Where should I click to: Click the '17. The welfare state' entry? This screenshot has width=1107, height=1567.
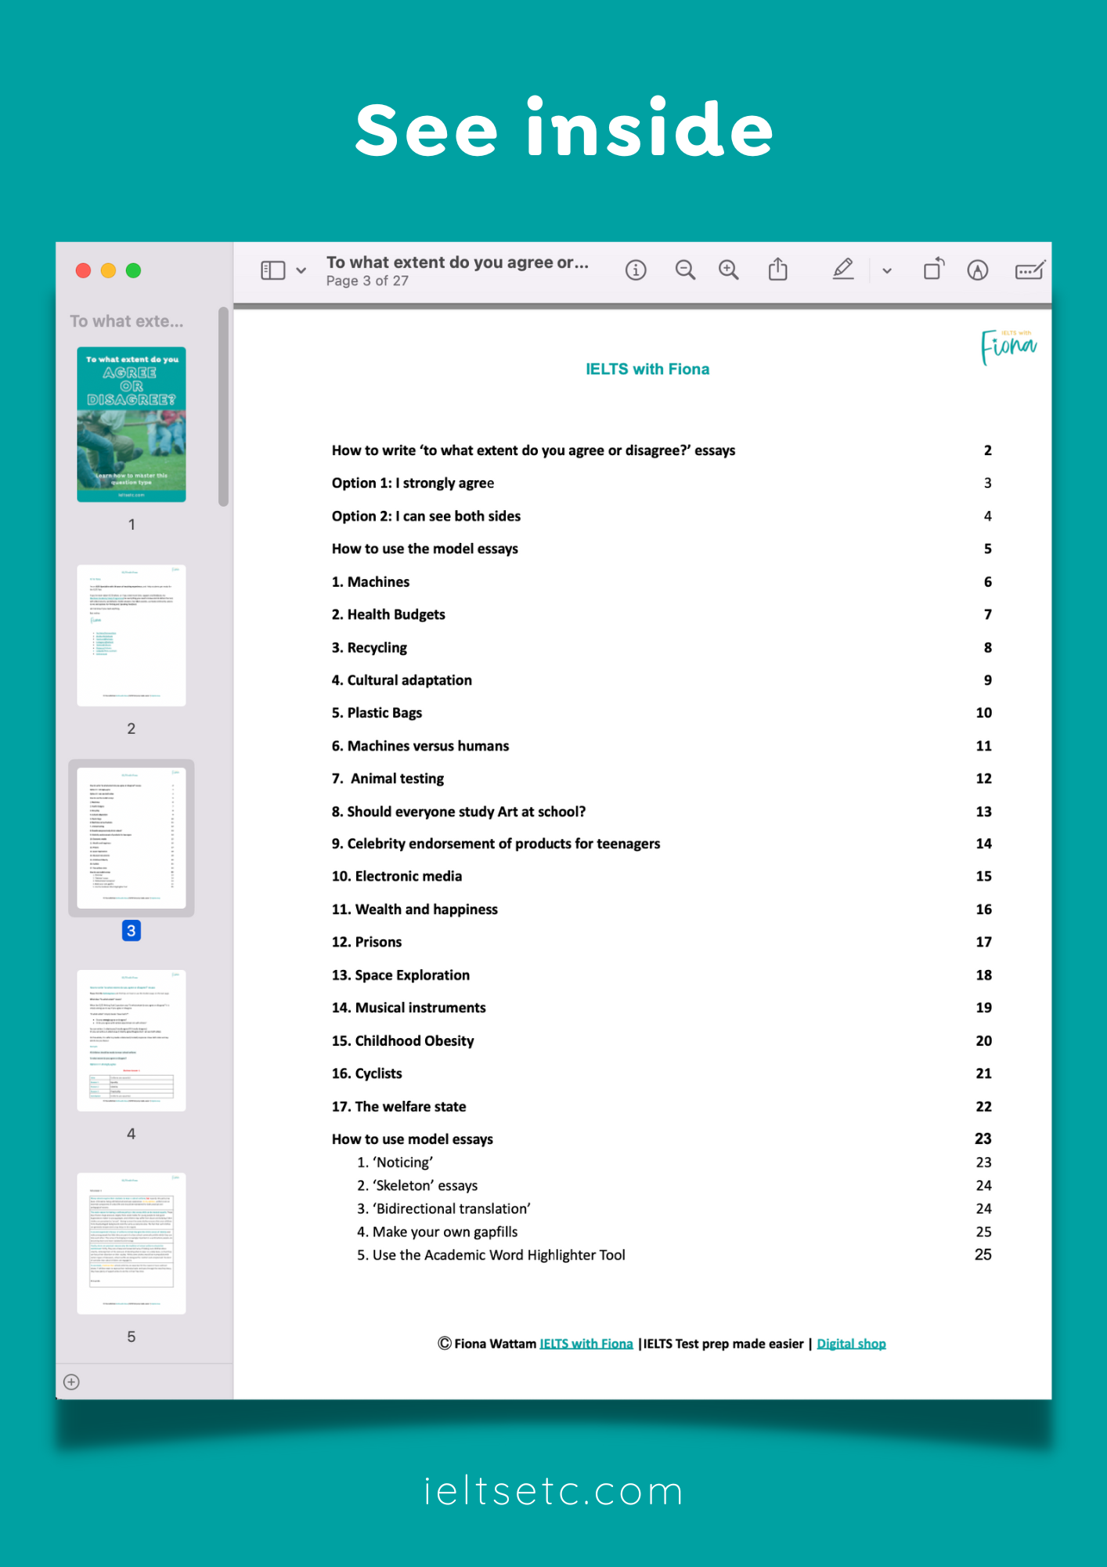(x=398, y=1106)
